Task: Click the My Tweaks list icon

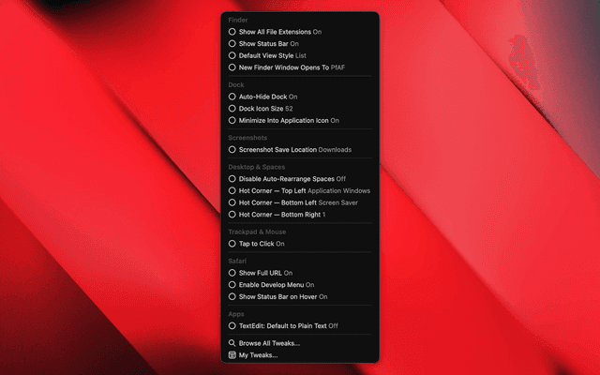Action: pos(232,355)
